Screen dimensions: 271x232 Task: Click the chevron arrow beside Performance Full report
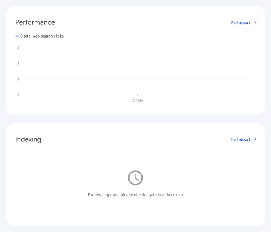pos(255,22)
